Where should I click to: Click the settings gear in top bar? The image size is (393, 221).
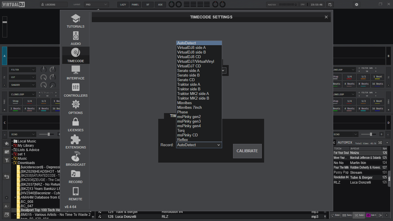(357, 5)
